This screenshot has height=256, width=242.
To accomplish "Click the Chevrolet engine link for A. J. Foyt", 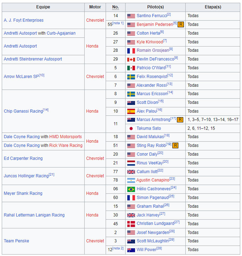I will tap(95, 20).
